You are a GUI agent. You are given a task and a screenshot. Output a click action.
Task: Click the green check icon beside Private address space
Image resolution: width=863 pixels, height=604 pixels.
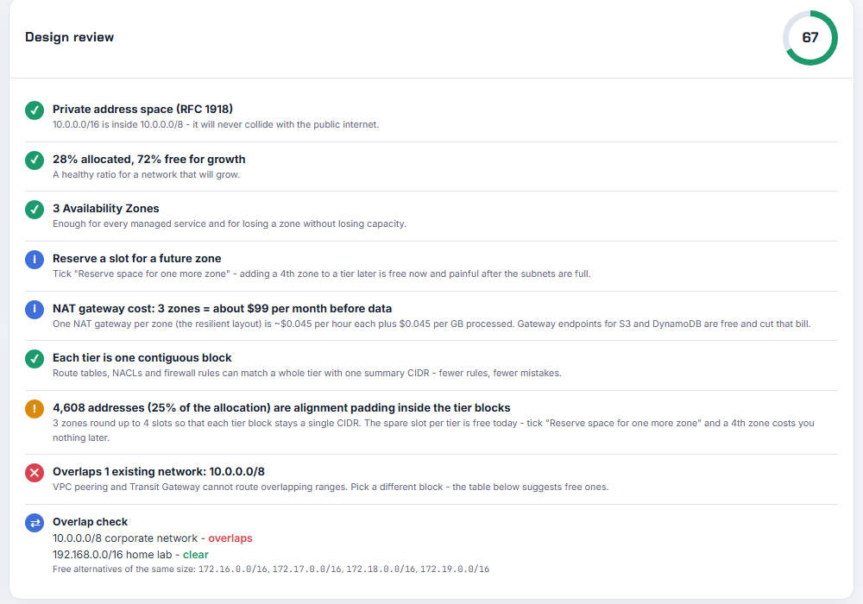click(35, 110)
